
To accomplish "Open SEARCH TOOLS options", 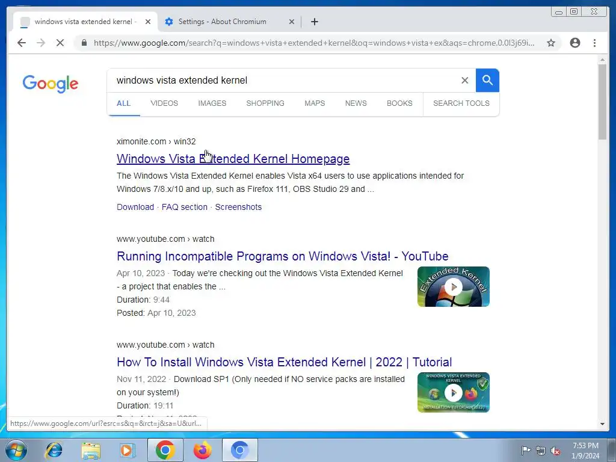I will [461, 103].
